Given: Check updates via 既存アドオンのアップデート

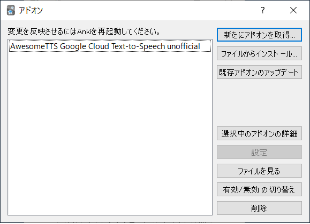Looking at the screenshot, I should pos(259,72).
